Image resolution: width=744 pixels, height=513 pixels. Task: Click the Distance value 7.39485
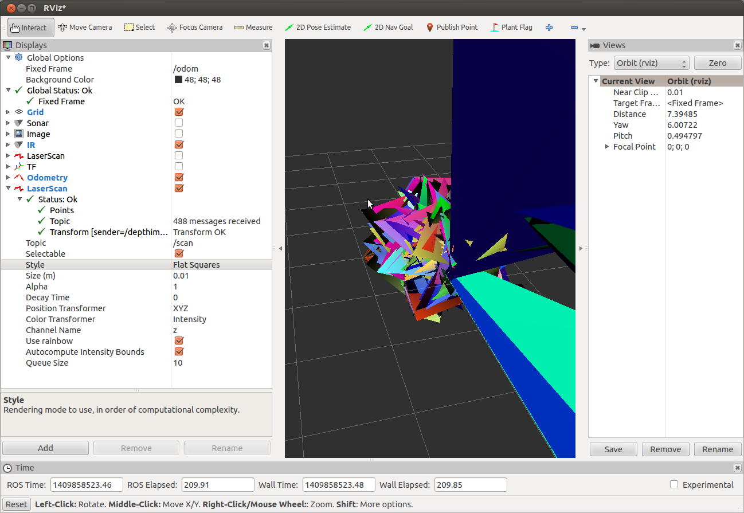click(x=682, y=114)
